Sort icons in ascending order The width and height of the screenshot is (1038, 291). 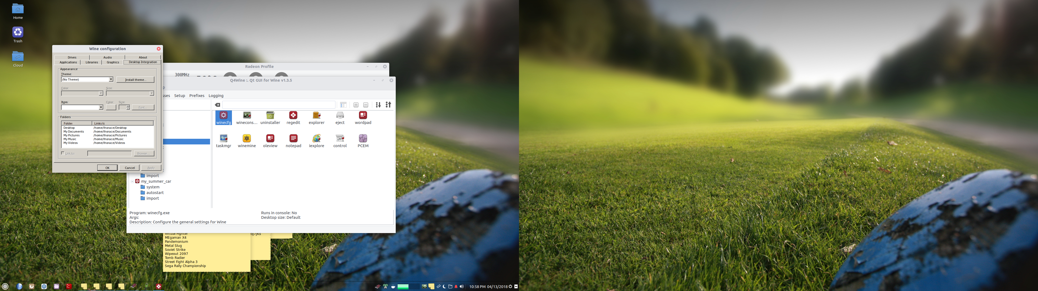point(388,105)
